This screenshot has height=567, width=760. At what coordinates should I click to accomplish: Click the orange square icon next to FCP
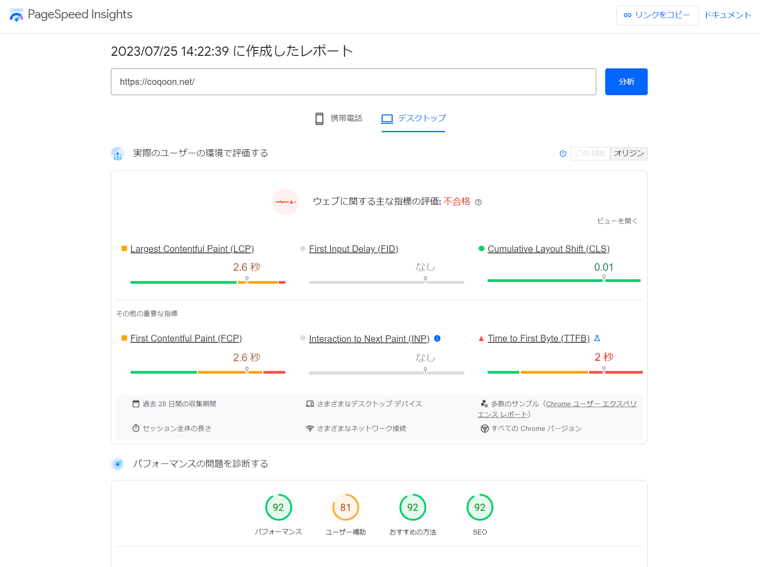pos(124,338)
